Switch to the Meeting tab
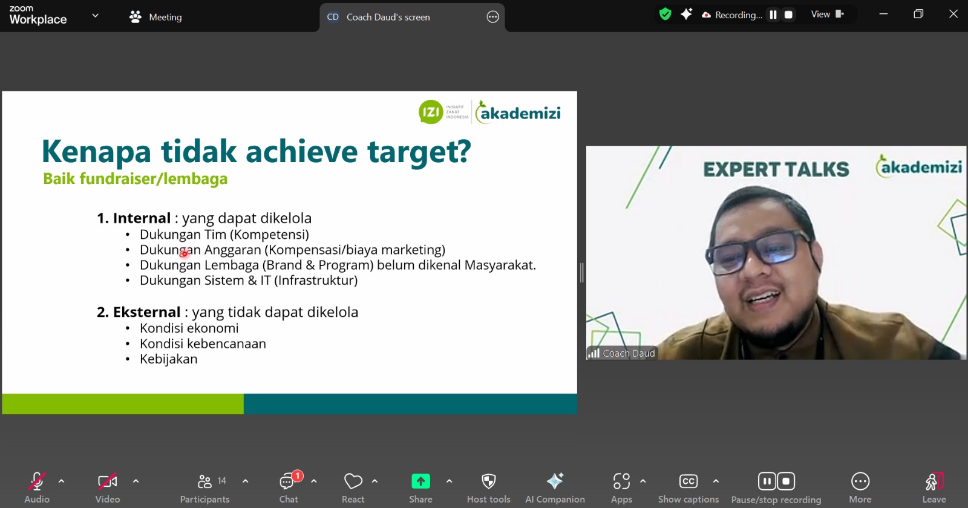This screenshot has height=508, width=968. click(x=156, y=17)
